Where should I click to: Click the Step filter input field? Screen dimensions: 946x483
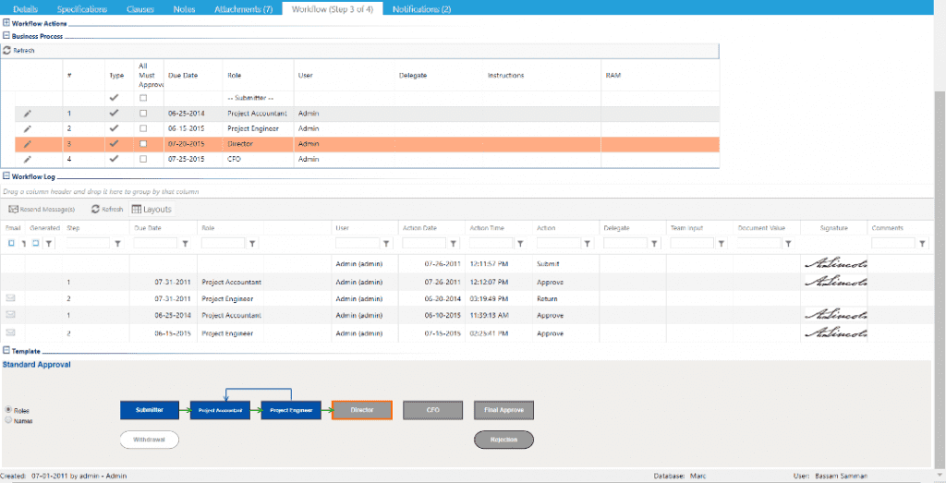click(88, 243)
